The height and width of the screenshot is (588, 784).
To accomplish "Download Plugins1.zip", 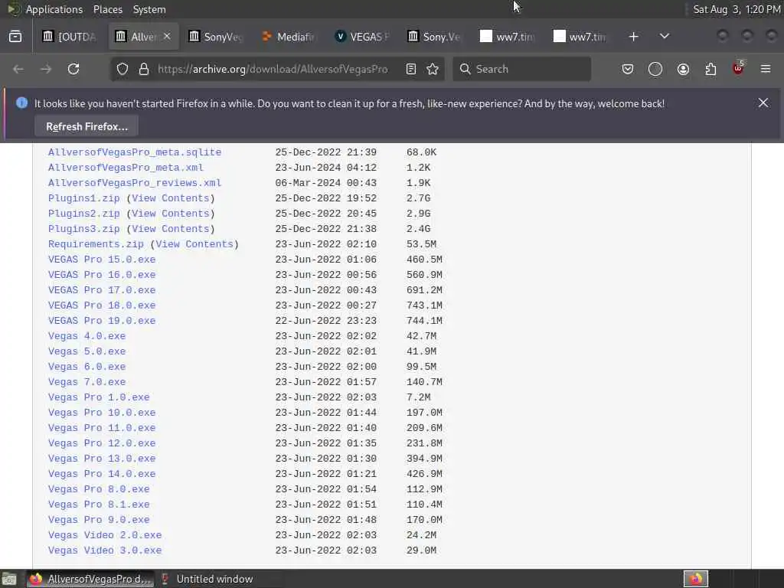I will [84, 198].
